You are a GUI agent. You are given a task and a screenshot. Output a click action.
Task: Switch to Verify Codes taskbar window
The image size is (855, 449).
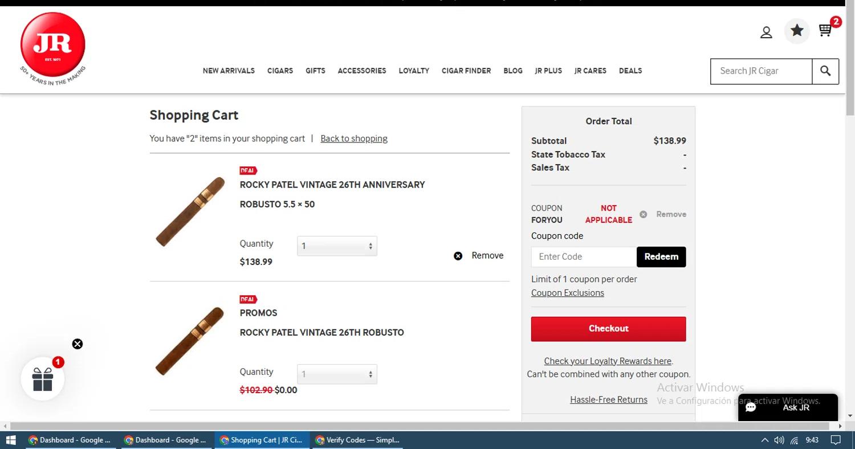pyautogui.click(x=357, y=440)
